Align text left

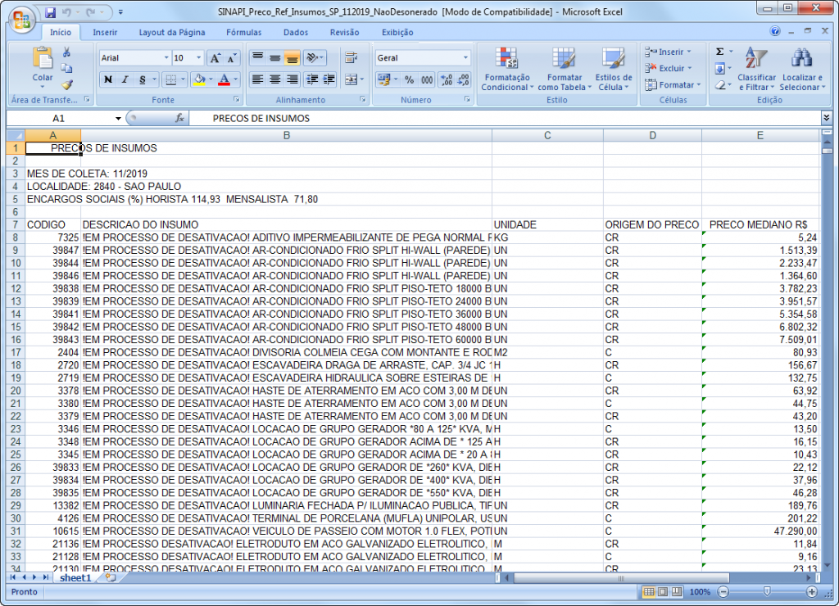click(257, 79)
